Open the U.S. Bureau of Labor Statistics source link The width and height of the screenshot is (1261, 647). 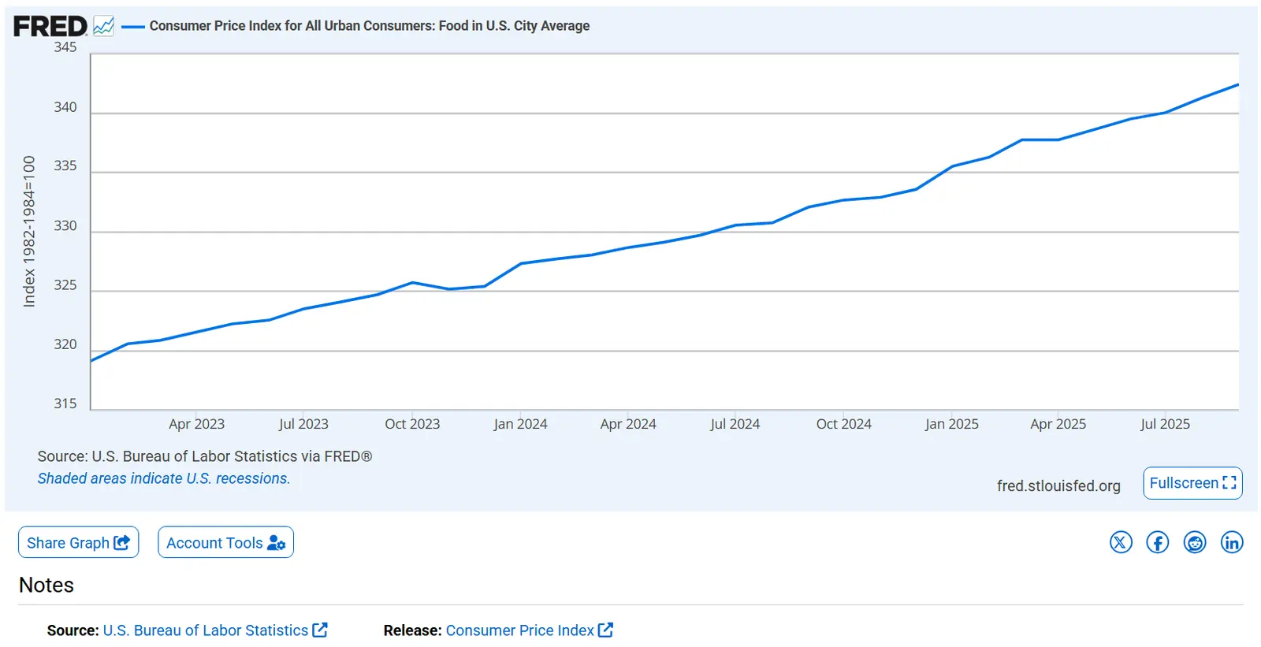pyautogui.click(x=205, y=630)
